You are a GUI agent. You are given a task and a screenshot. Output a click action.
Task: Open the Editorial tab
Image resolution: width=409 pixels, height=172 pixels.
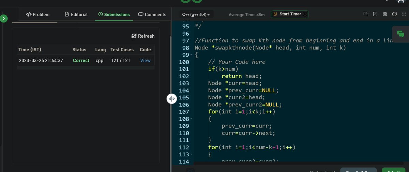[x=76, y=15]
